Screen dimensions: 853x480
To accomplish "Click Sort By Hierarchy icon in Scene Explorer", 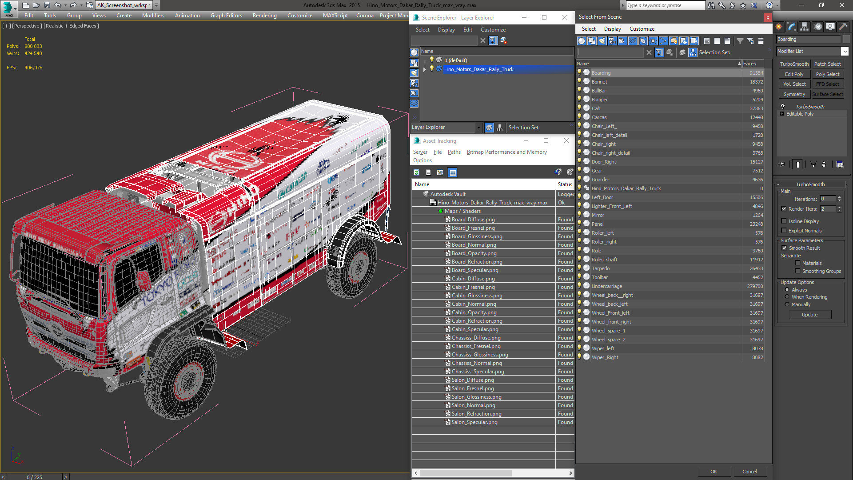I will (x=500, y=128).
